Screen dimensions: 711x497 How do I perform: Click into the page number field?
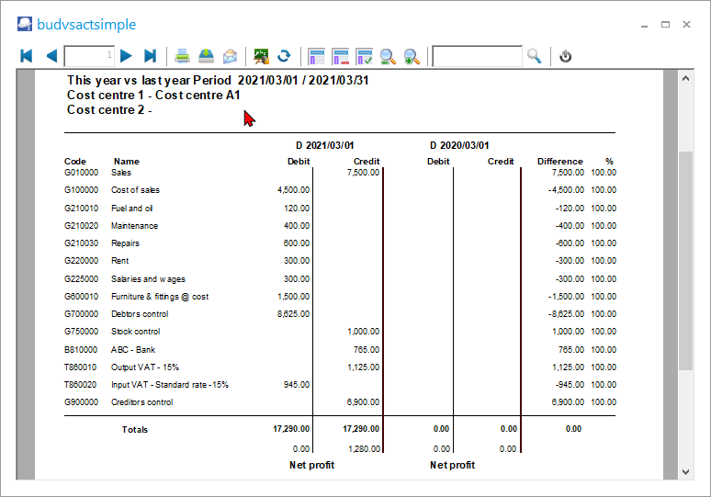[89, 56]
